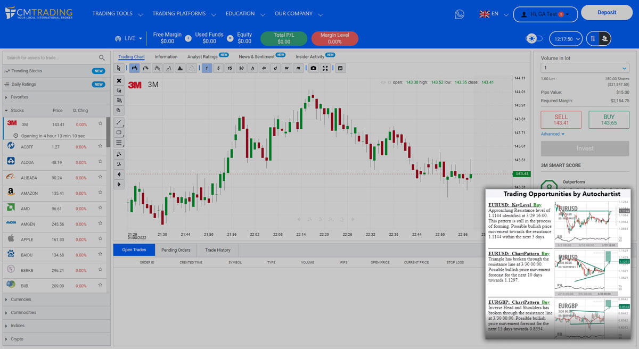Open the horizontal lines drawing tool
The width and height of the screenshot is (639, 349).
point(119,143)
